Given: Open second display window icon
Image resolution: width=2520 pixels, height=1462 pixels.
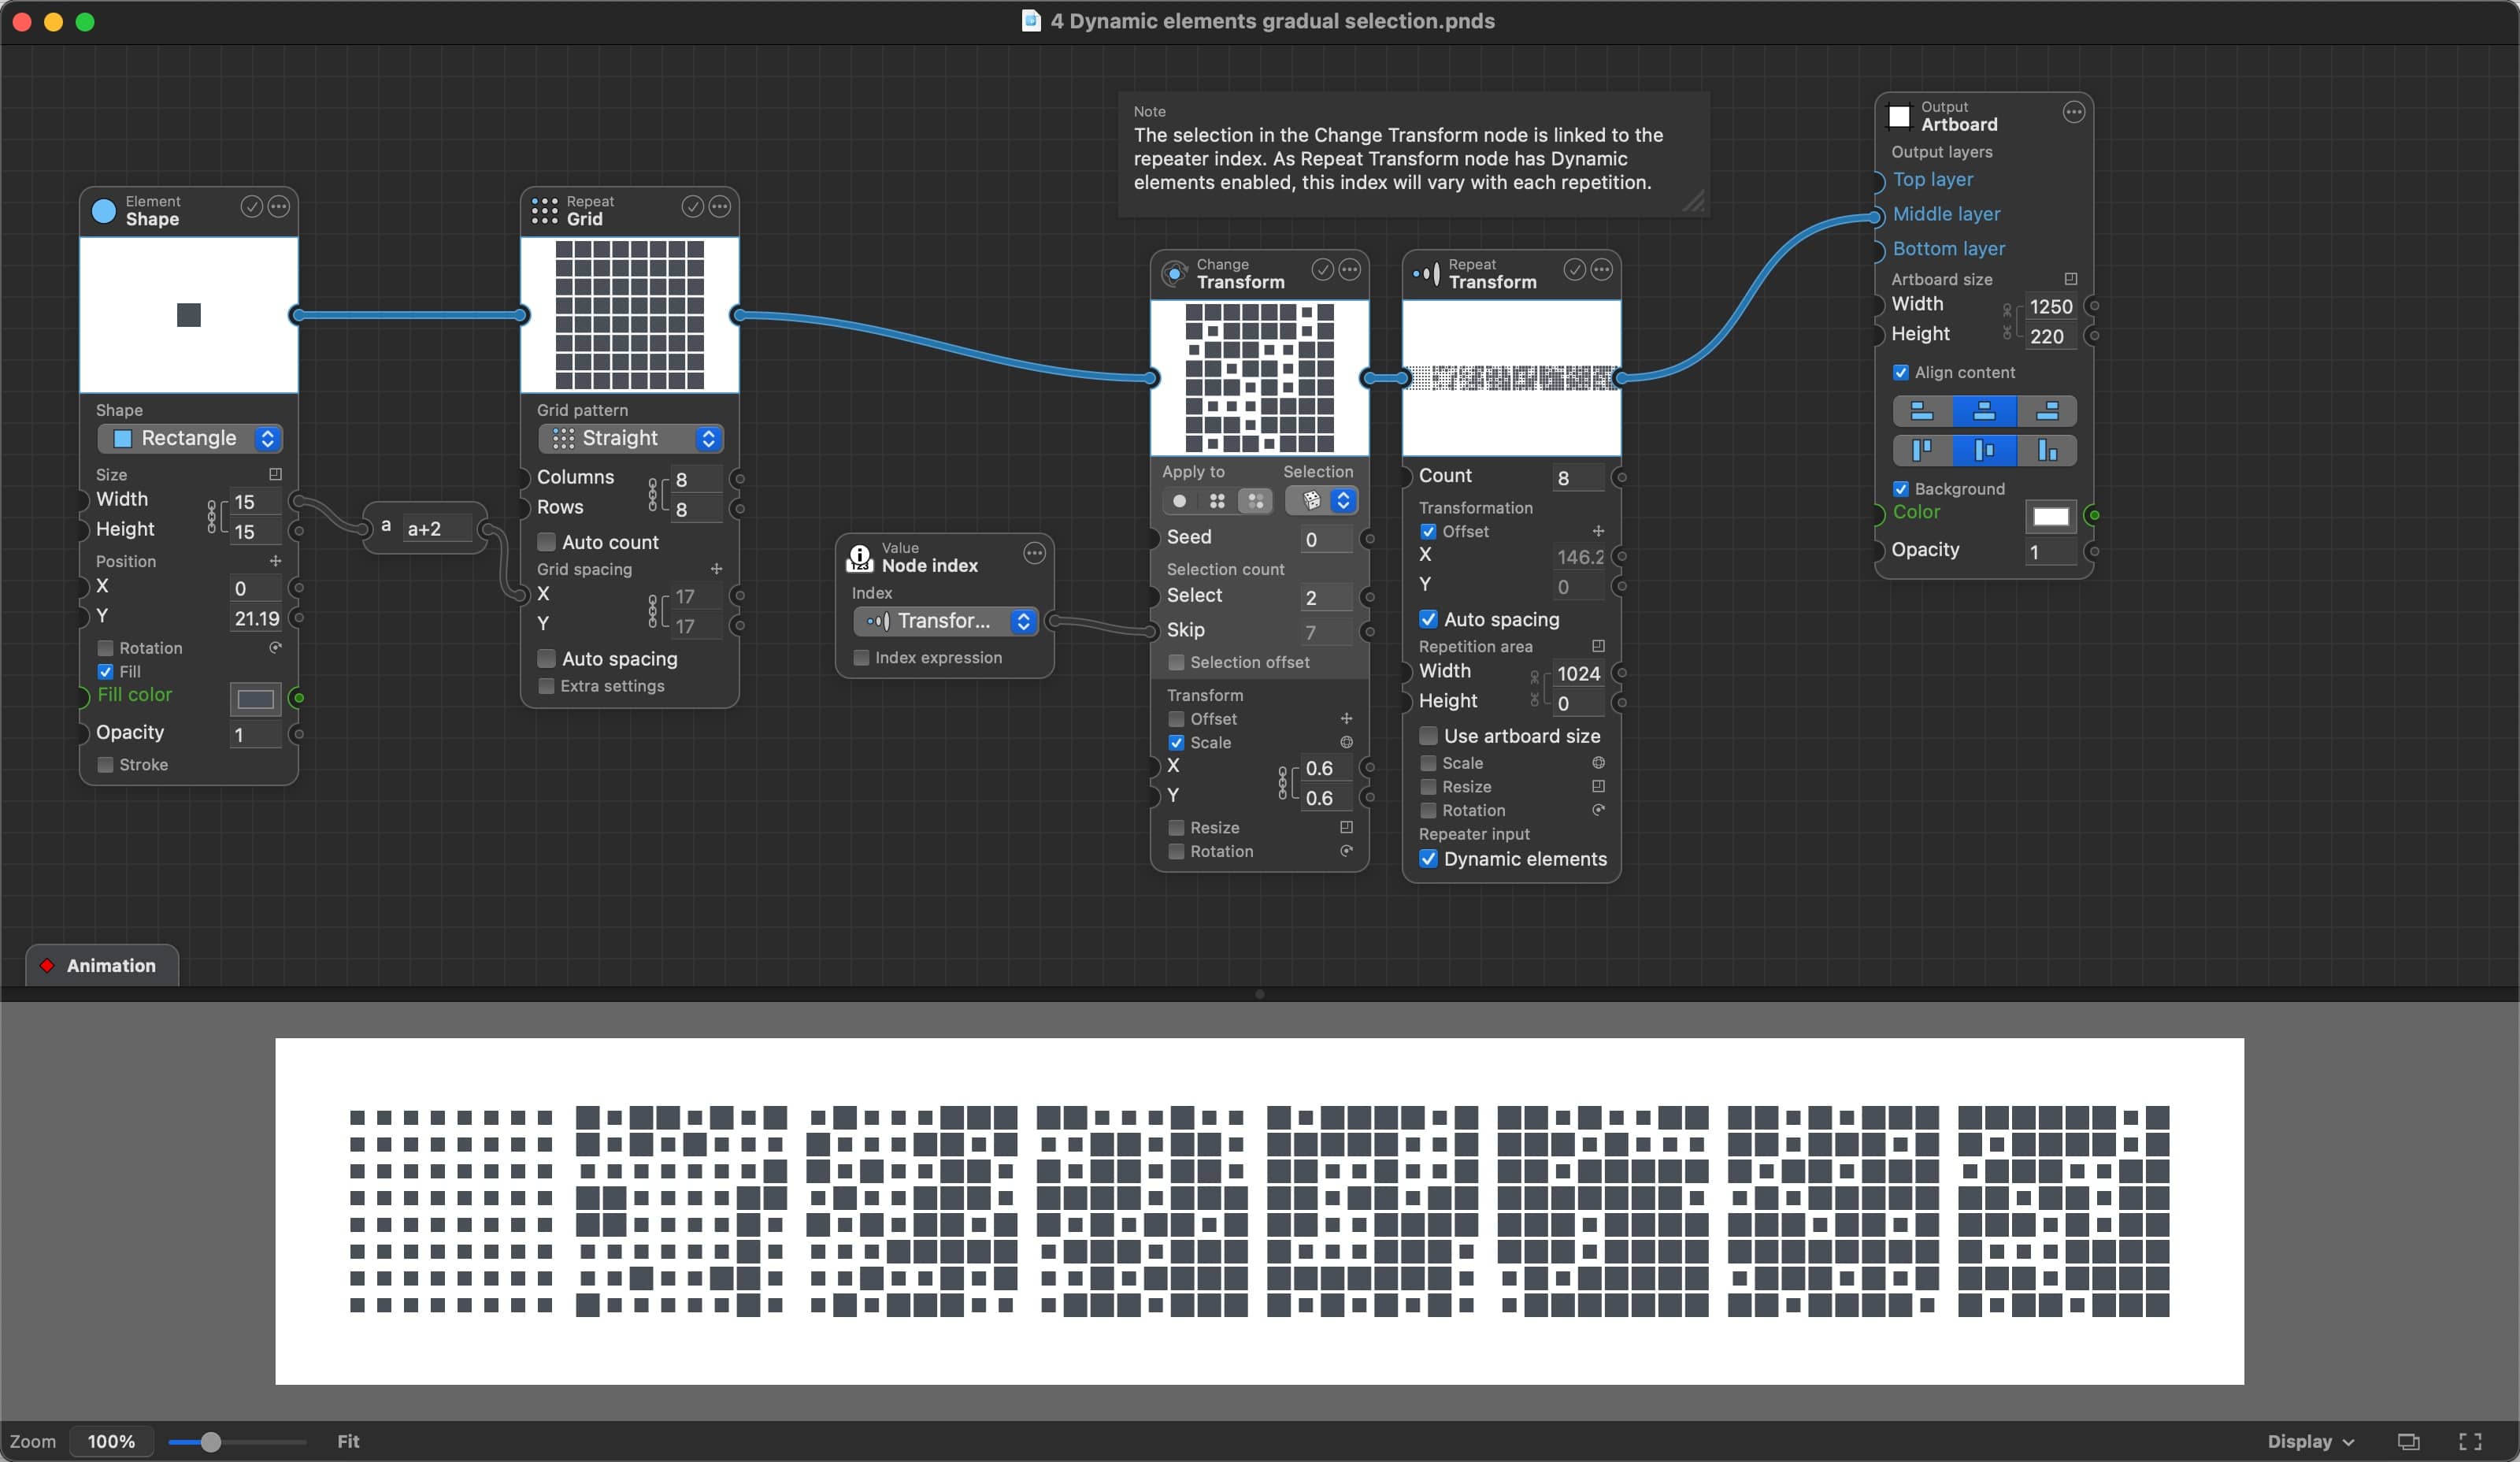Looking at the screenshot, I should click(2409, 1441).
